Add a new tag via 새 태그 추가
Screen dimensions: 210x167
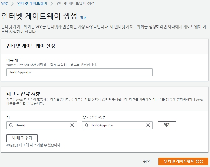(22, 138)
